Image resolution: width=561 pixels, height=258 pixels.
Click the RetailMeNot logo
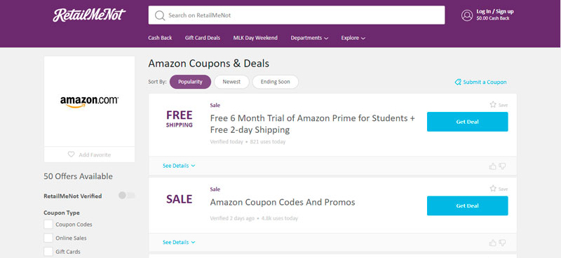(89, 15)
